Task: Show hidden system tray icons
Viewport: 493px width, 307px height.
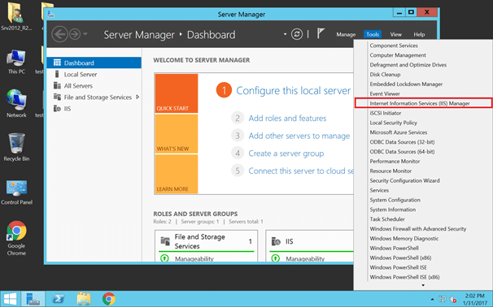Action: (432, 299)
